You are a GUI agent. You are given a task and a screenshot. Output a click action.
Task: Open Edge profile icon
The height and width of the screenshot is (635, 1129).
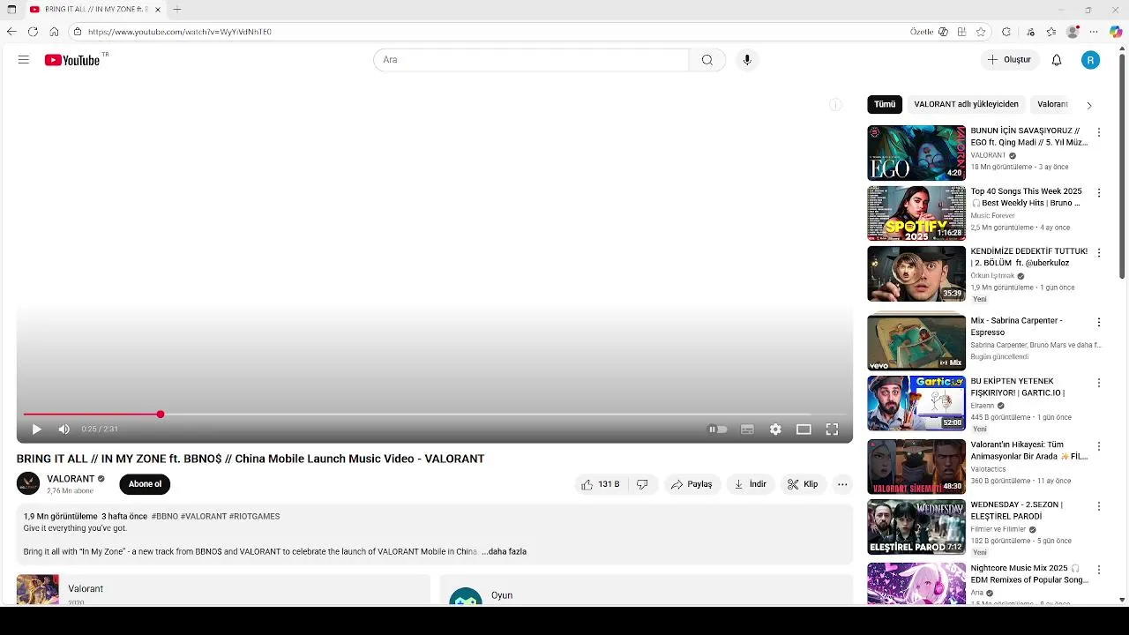pyautogui.click(x=1073, y=32)
